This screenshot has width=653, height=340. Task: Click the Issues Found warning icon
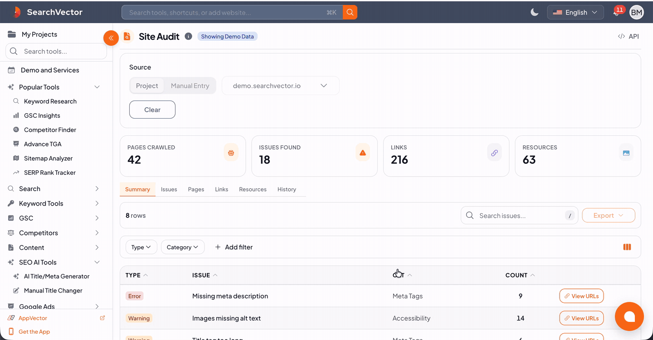pyautogui.click(x=363, y=153)
